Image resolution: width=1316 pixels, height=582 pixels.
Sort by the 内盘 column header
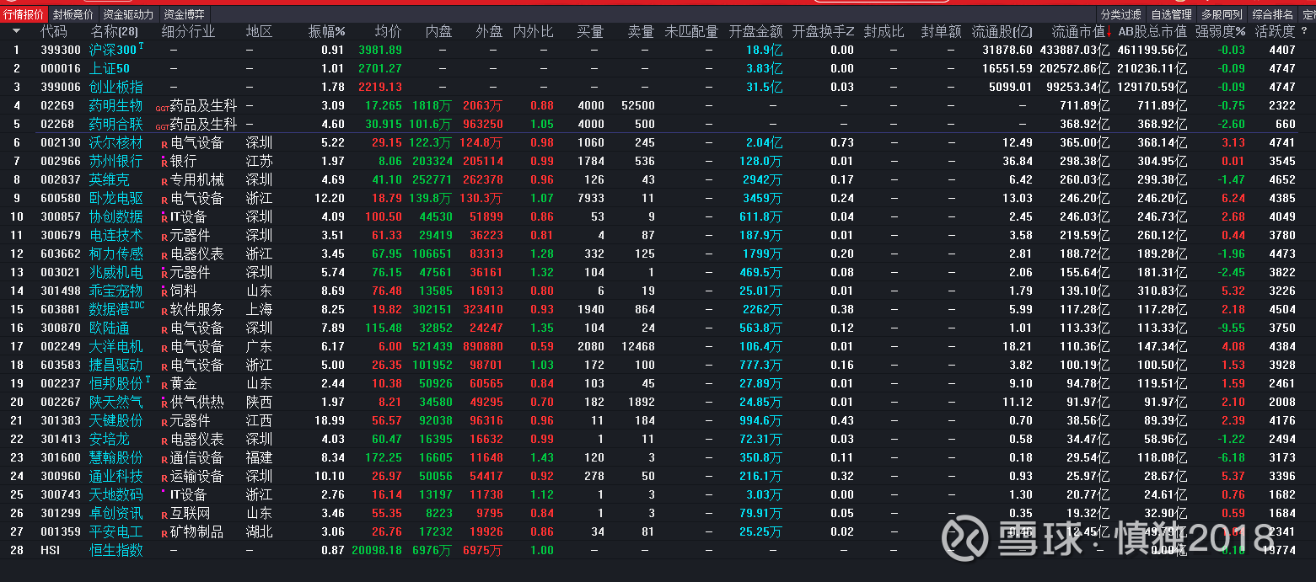pyautogui.click(x=438, y=31)
